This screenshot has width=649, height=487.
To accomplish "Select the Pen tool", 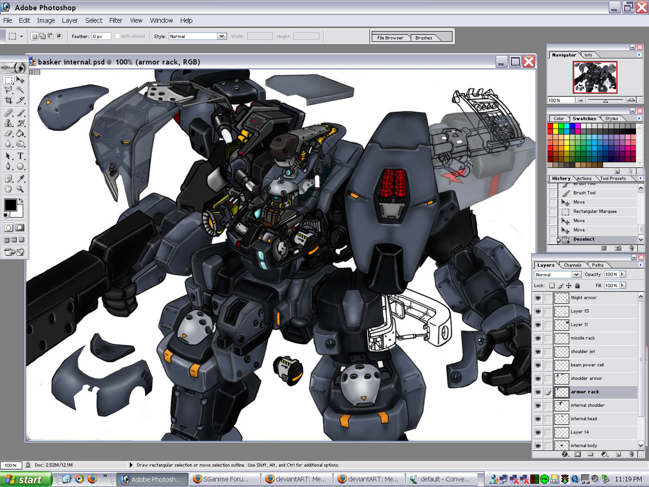I will coord(8,166).
